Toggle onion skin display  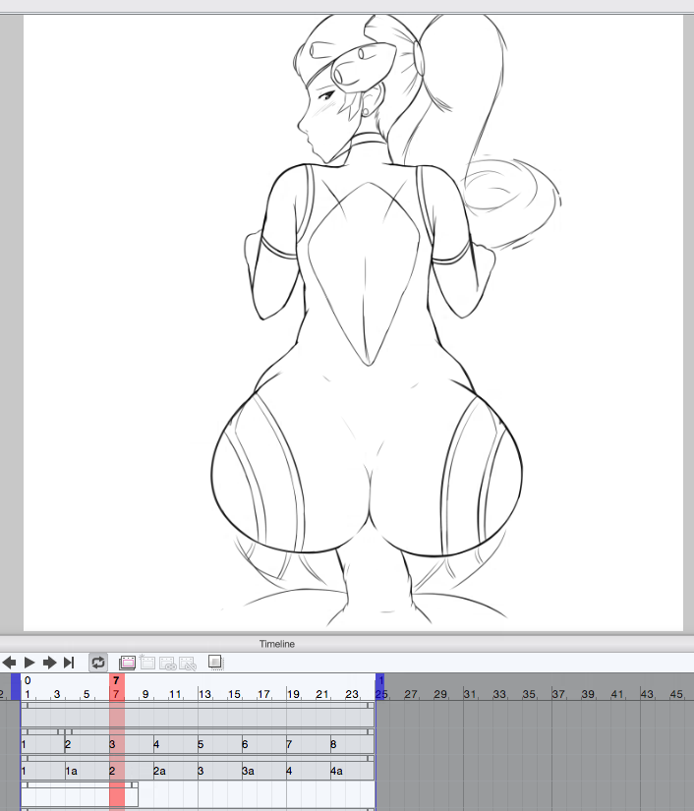pos(215,662)
